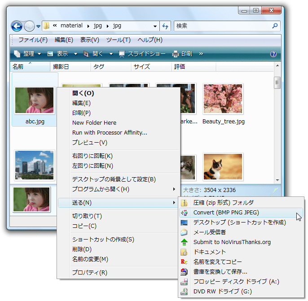Open the ヘルプ(H) menu
Image resolution: width=308 pixels, height=301 pixels.
coord(150,40)
